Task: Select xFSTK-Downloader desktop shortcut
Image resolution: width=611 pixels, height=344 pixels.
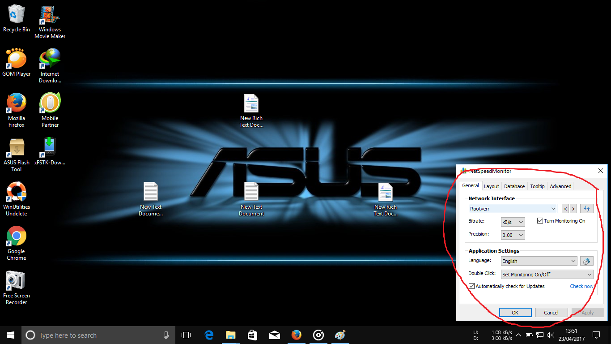Action: tap(50, 151)
